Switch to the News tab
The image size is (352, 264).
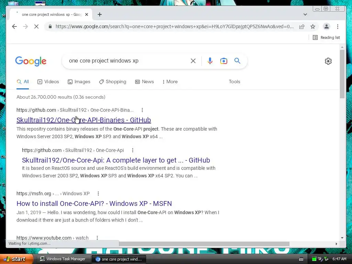[x=145, y=82]
